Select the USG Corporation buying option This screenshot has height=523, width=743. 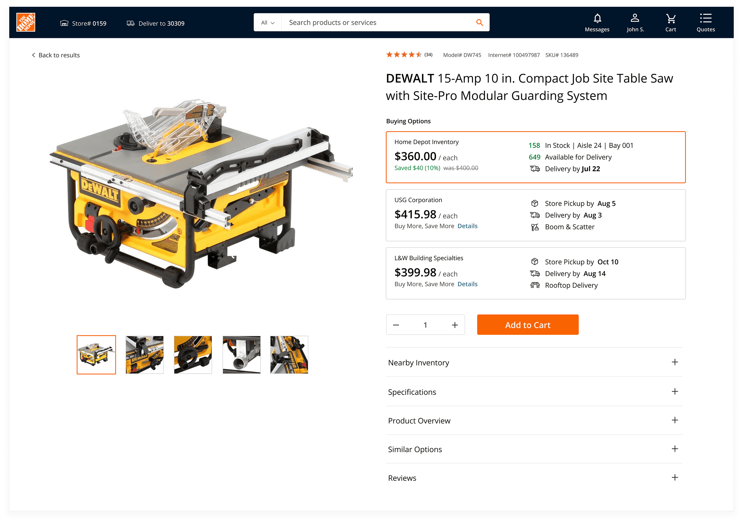point(536,215)
